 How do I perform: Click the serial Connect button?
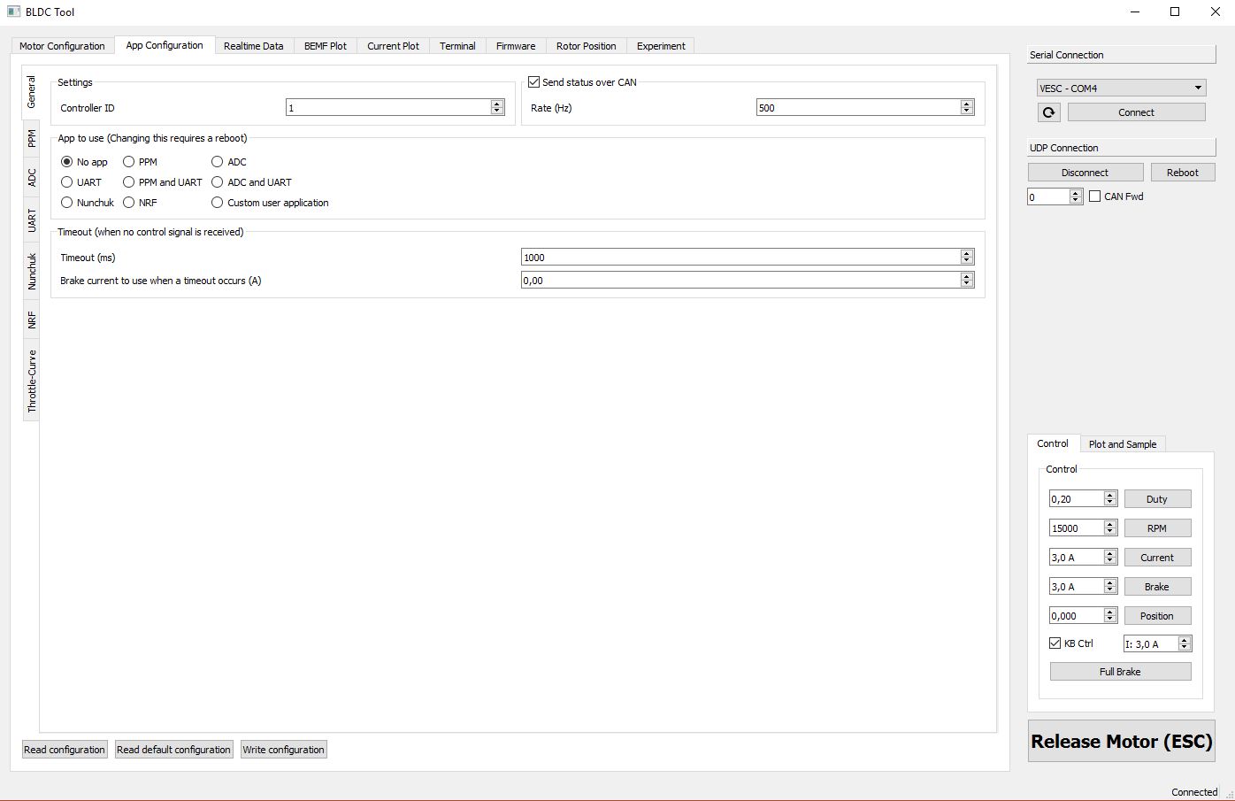(1137, 112)
